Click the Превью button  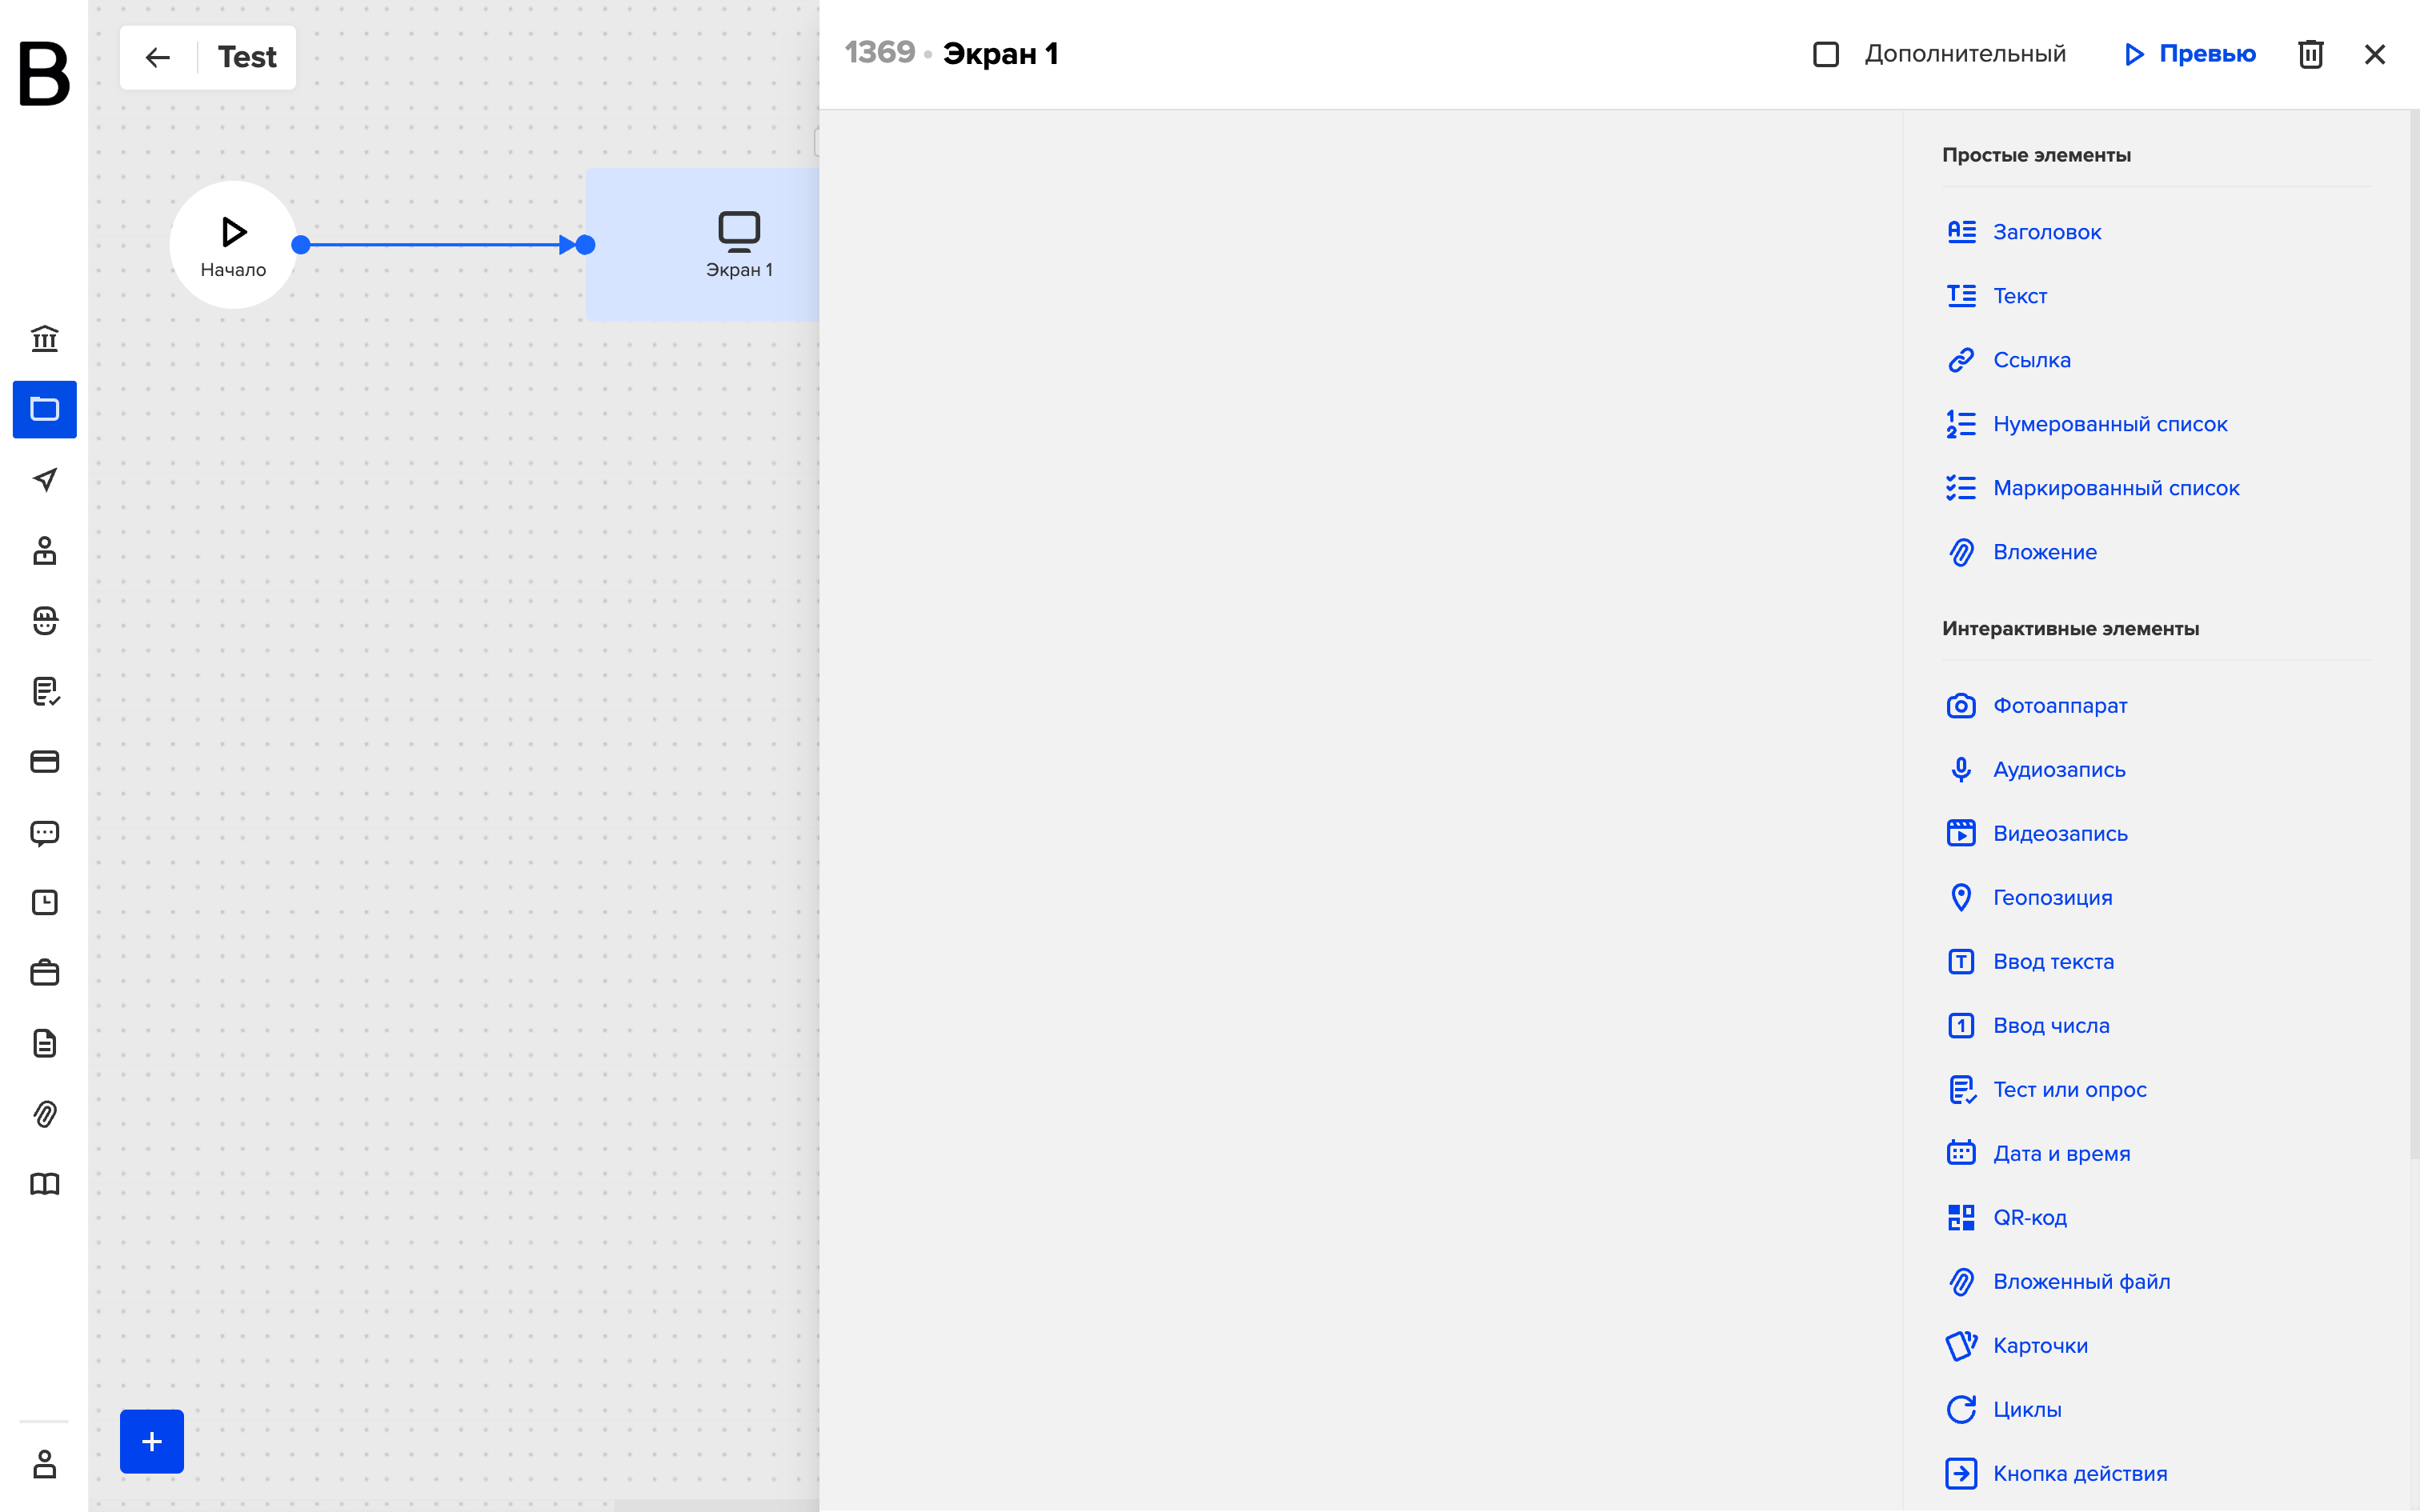point(2190,54)
